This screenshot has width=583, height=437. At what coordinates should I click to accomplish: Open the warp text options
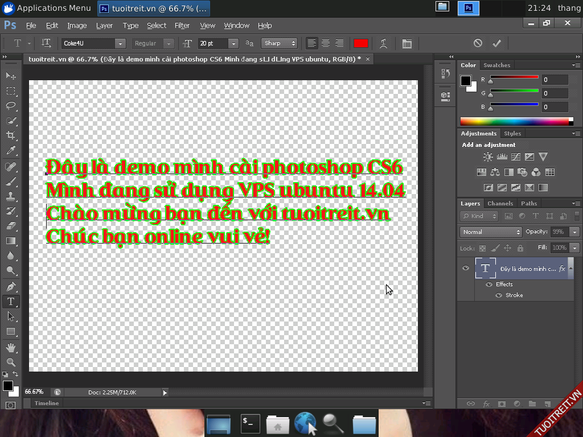384,43
